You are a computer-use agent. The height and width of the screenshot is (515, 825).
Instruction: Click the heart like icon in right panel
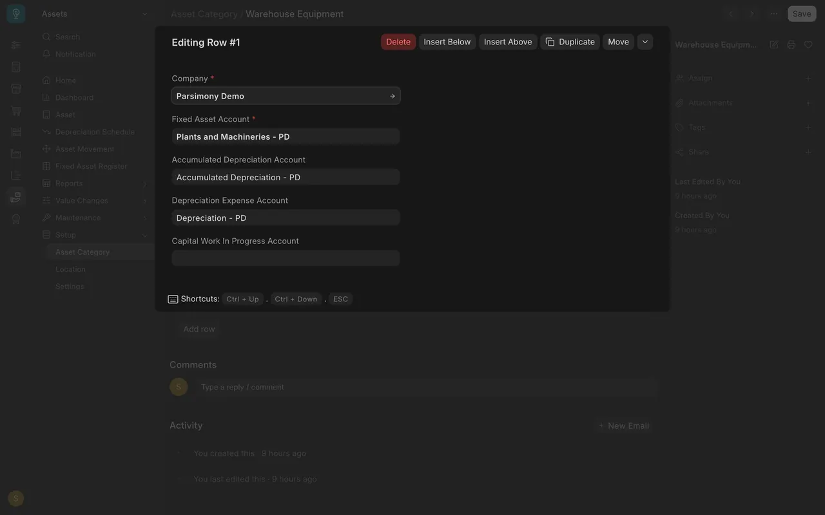point(808,44)
